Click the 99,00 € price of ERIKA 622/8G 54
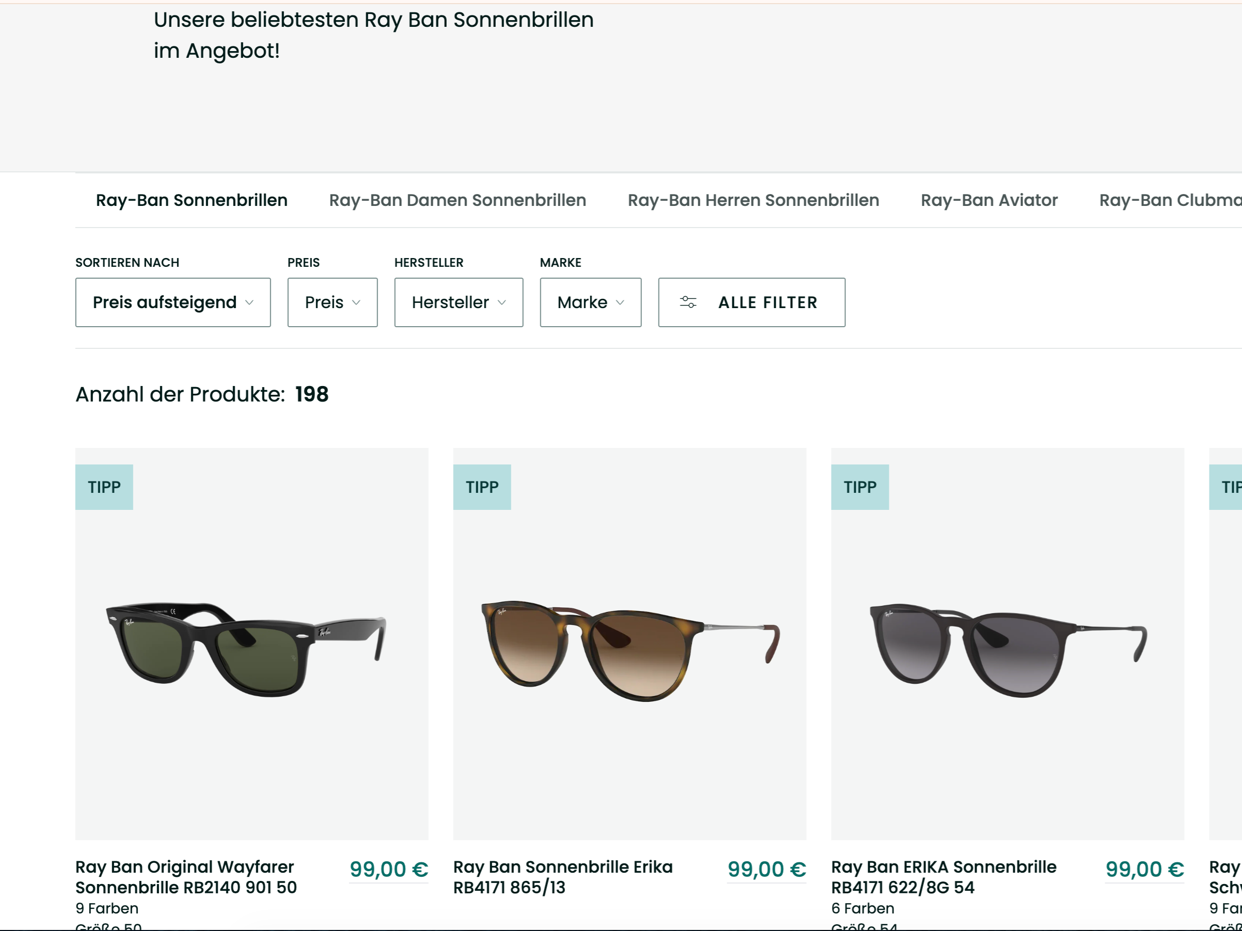Screen dimensions: 1242x931 1145,869
